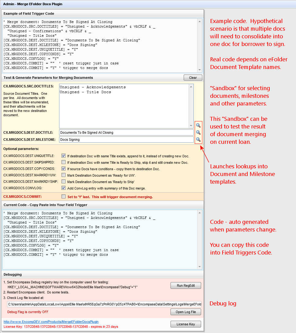Click scroll up arrow in current code box
The image size is (296, 333).
pyautogui.click(x=200, y=213)
